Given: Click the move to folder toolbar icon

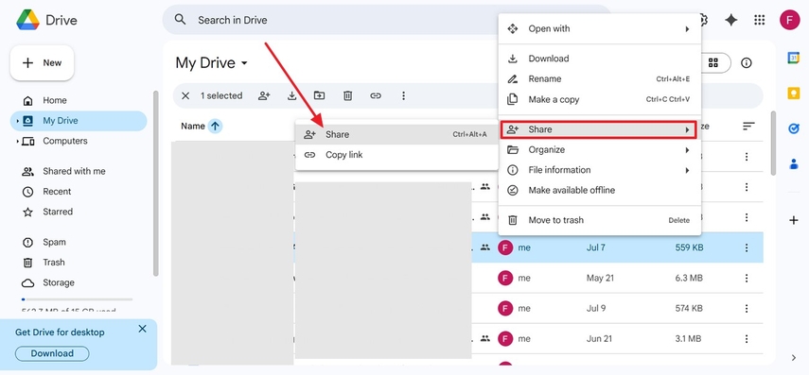Looking at the screenshot, I should click(x=320, y=95).
